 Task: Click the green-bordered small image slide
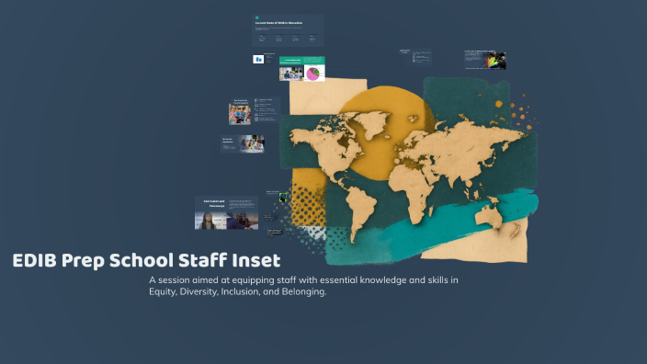click(x=277, y=197)
